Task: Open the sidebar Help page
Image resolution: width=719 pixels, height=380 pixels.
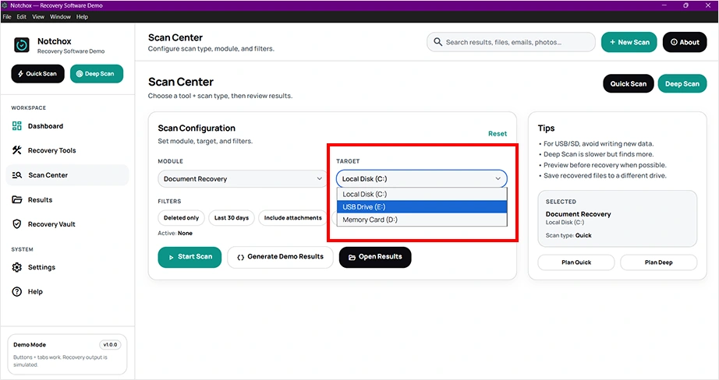Action: pyautogui.click(x=67, y=292)
